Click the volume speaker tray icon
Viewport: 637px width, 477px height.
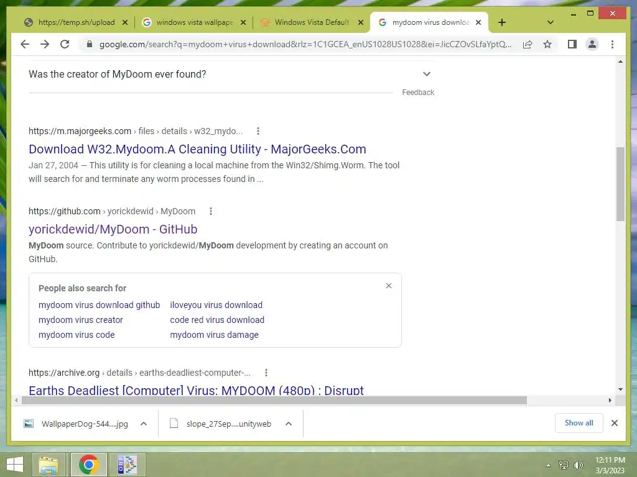579,465
